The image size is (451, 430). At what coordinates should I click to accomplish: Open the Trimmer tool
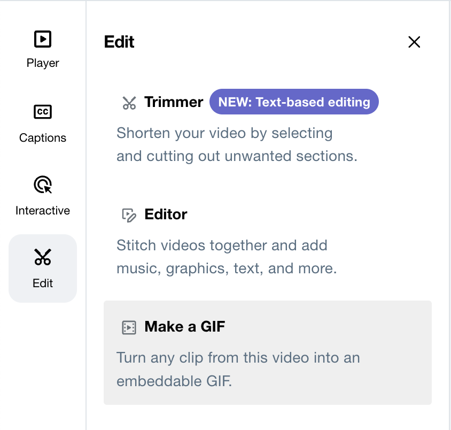point(173,102)
